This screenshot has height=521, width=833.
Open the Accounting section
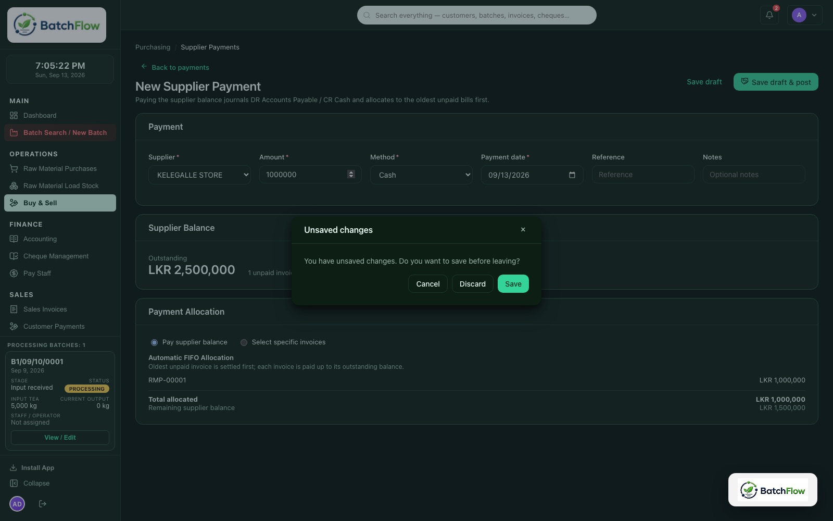(x=60, y=239)
